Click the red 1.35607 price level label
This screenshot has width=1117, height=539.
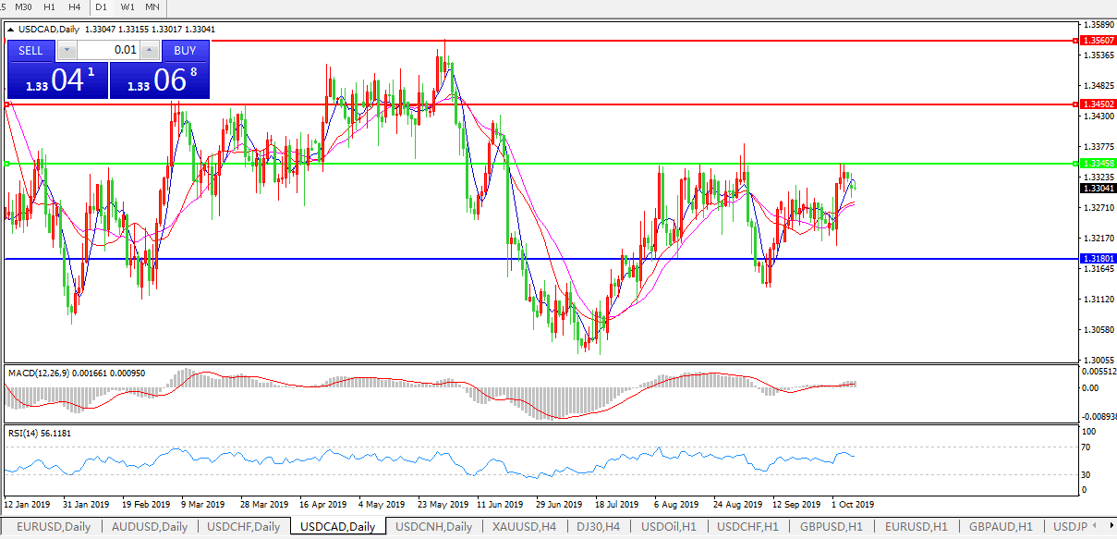(x=1098, y=41)
